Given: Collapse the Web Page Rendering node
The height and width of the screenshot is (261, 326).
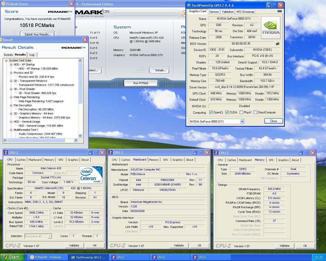Looking at the screenshot, I should click(11, 97).
